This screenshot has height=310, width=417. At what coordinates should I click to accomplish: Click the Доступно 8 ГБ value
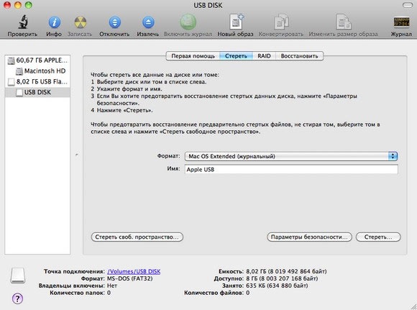coord(282,278)
